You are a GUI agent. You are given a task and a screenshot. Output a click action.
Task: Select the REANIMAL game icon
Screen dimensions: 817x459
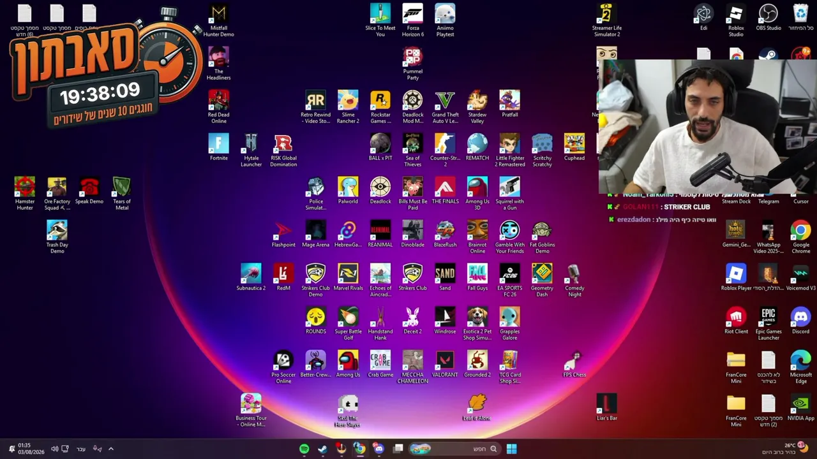[x=380, y=235]
